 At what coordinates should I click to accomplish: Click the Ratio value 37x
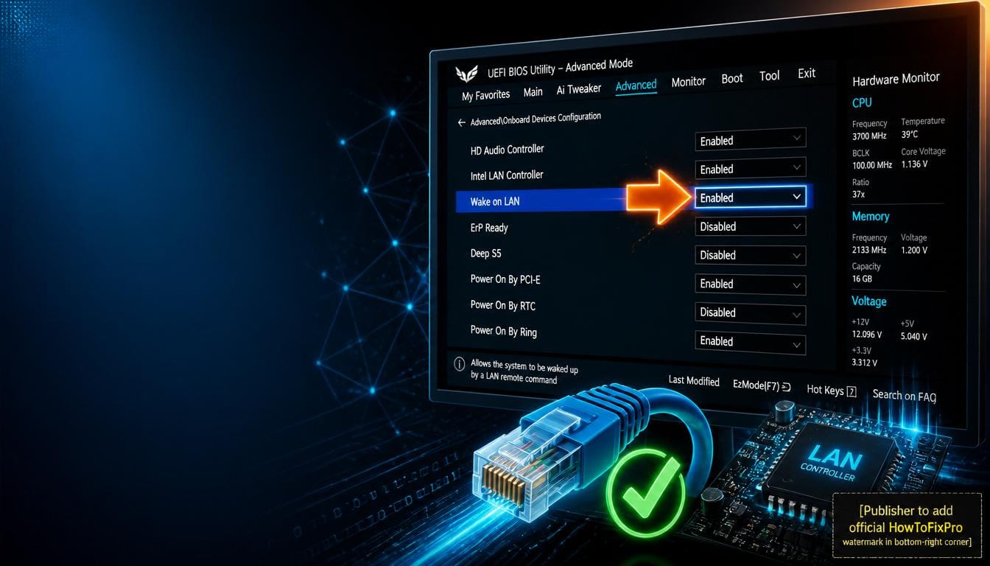point(859,195)
